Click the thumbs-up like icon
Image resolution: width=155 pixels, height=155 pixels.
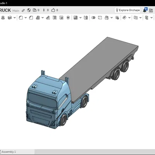pos(53,10)
